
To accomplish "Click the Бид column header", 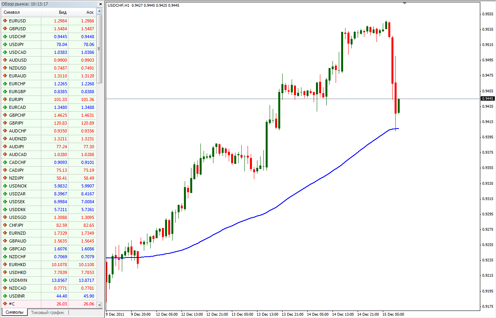I will pyautogui.click(x=55, y=13).
